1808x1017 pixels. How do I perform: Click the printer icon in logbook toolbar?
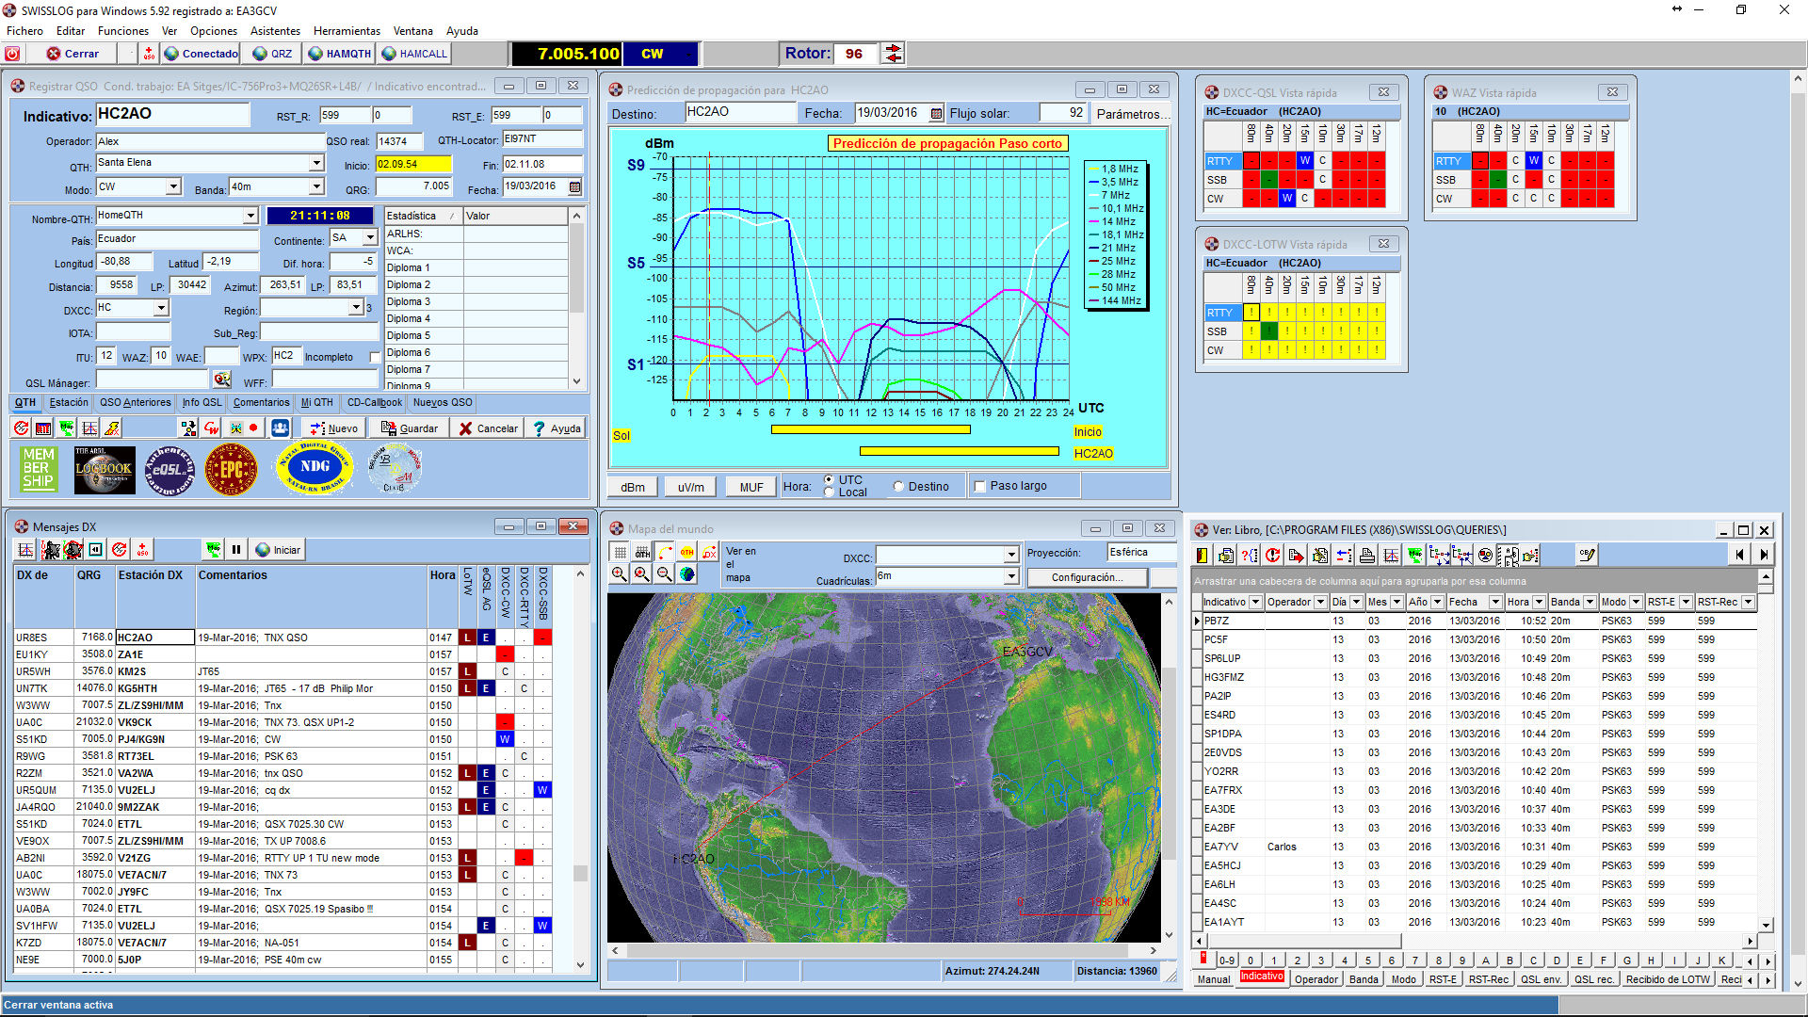point(1367,556)
